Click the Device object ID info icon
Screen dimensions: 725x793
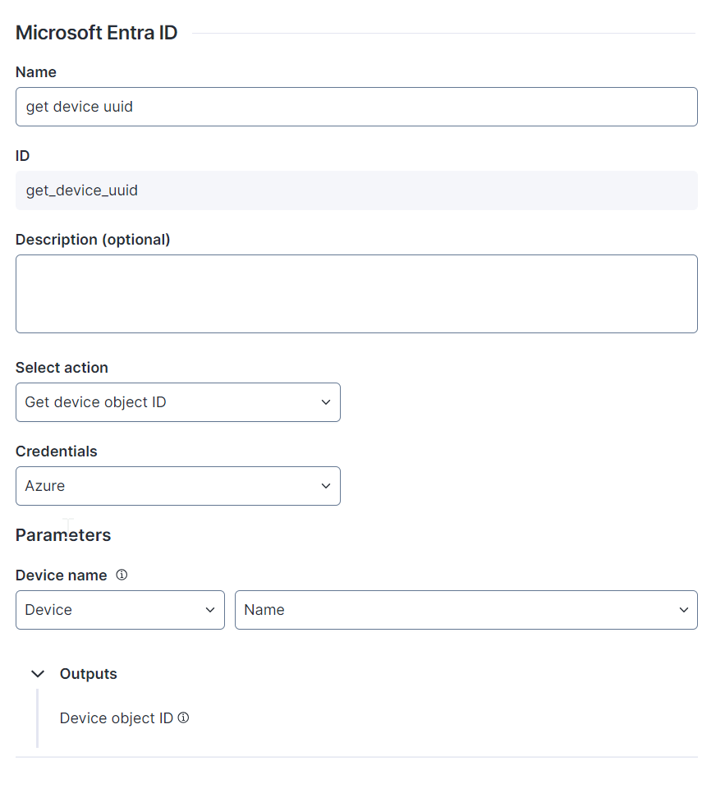pos(183,718)
